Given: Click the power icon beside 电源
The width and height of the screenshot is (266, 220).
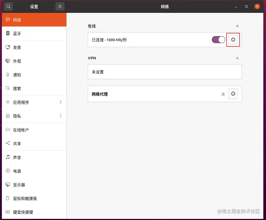Looking at the screenshot, I should pyautogui.click(x=8, y=171).
